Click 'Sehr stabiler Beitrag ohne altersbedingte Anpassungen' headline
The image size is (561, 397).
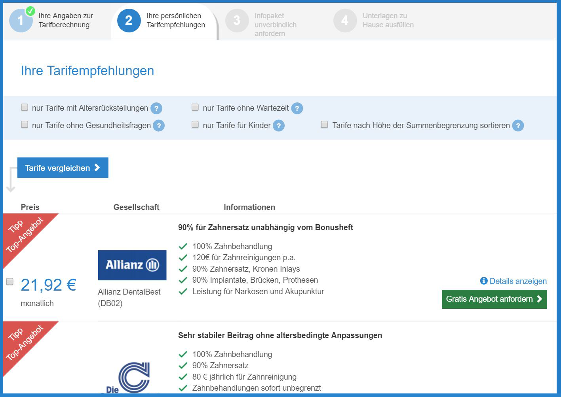pos(280,335)
